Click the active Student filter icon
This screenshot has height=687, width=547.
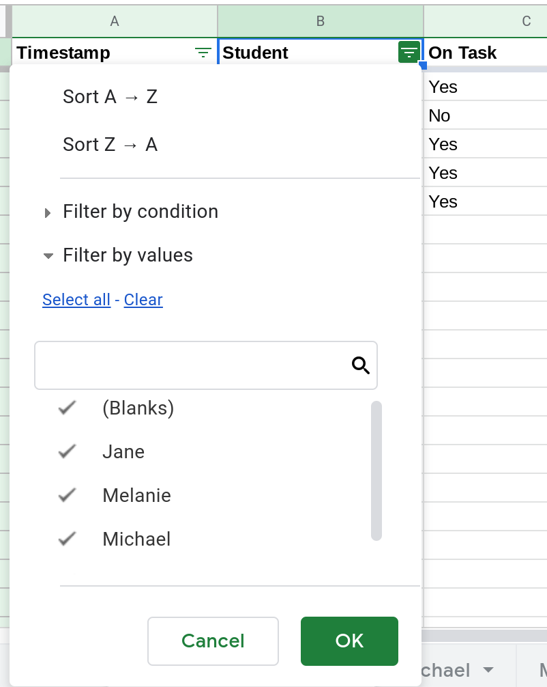click(x=409, y=52)
